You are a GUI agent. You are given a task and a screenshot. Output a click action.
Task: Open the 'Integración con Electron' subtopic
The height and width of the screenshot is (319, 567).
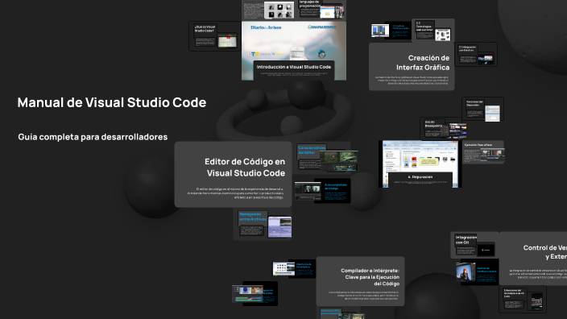tap(476, 54)
